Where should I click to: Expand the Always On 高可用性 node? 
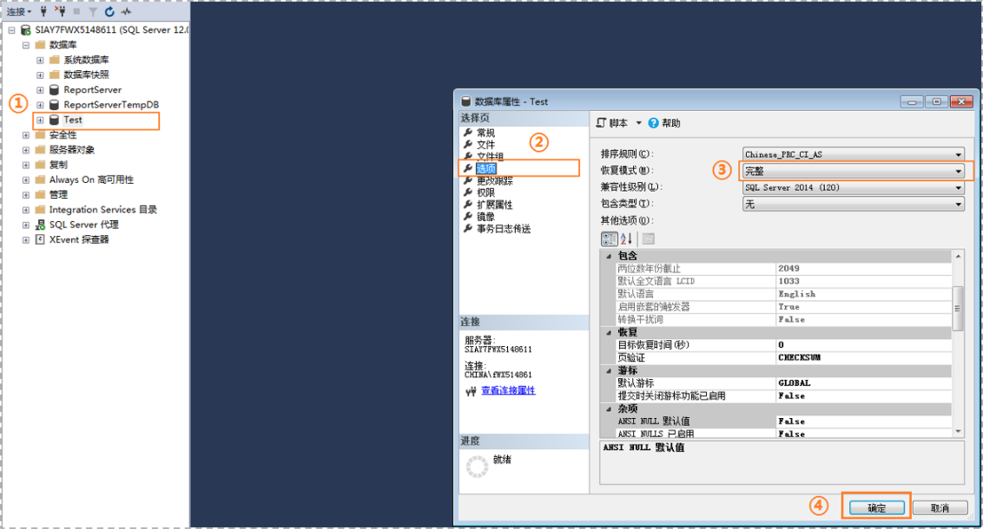pos(26,180)
